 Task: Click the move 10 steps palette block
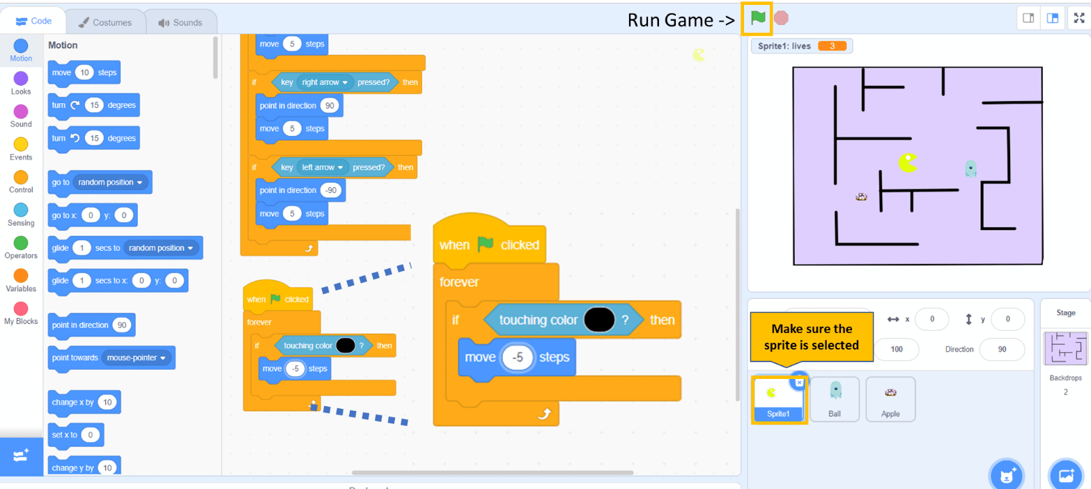coord(86,72)
